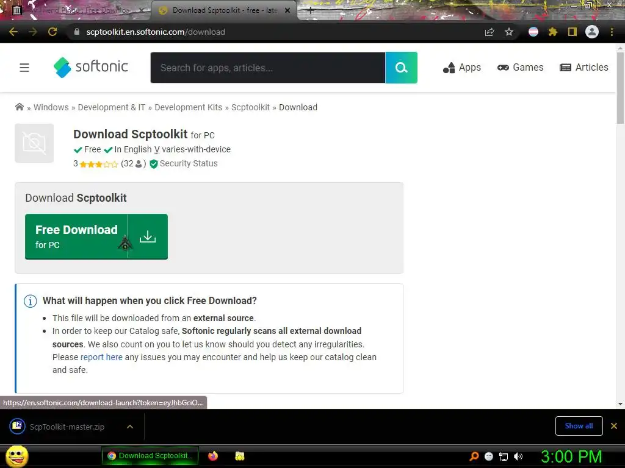Close the Download Scptoolkit tab
This screenshot has height=468, width=625.
point(287,11)
